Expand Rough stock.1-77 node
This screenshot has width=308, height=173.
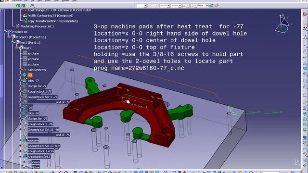pos(20,91)
